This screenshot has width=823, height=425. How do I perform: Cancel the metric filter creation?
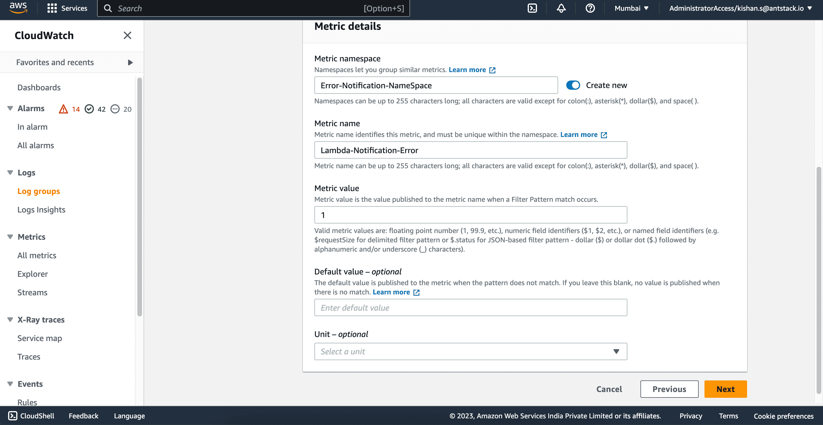click(x=609, y=389)
